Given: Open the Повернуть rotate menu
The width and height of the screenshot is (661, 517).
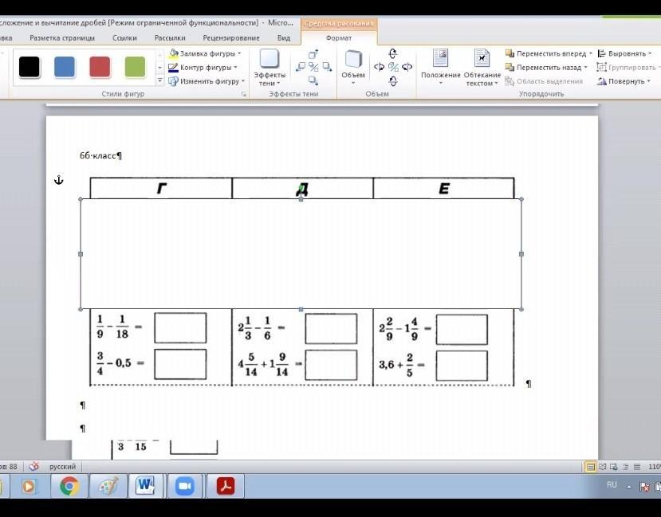Looking at the screenshot, I should coord(624,81).
